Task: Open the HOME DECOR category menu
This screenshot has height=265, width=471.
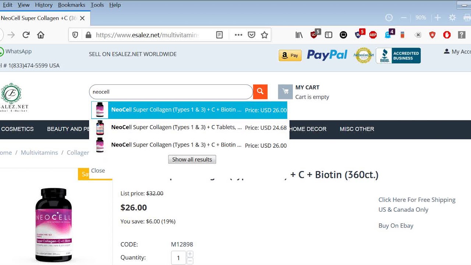Action: tap(308, 129)
